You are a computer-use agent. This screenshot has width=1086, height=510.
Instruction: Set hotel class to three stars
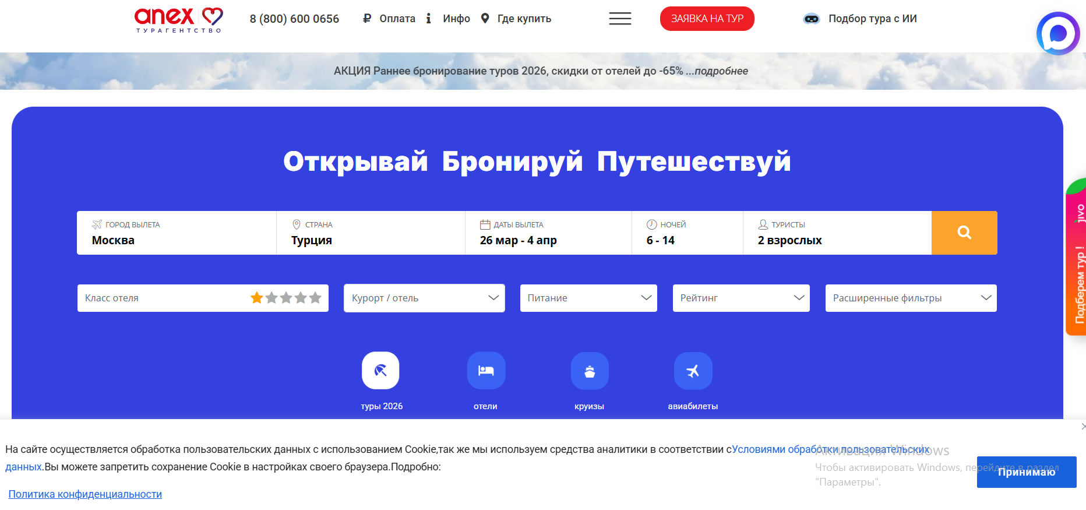[x=286, y=298]
